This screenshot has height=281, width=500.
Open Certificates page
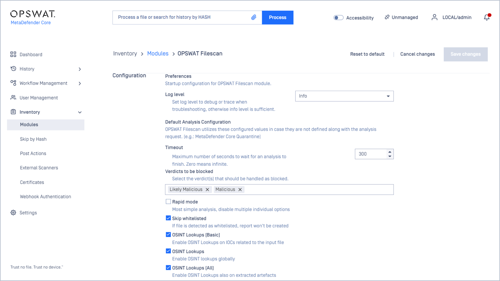click(32, 182)
